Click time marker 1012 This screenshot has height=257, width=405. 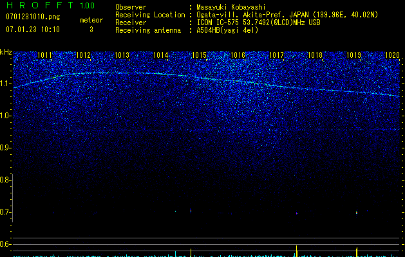click(x=84, y=55)
